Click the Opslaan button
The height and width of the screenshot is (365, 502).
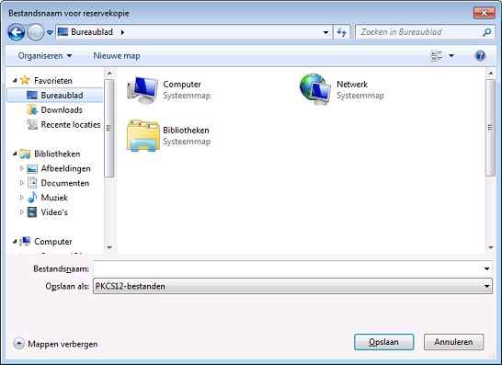tap(384, 342)
